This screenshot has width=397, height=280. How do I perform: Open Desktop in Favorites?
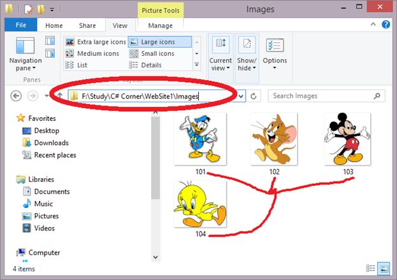(x=41, y=130)
